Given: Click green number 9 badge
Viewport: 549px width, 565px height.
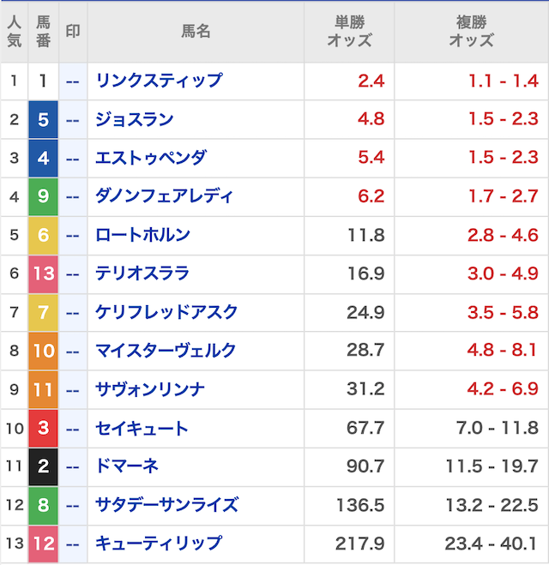Looking at the screenshot, I should point(44,196).
